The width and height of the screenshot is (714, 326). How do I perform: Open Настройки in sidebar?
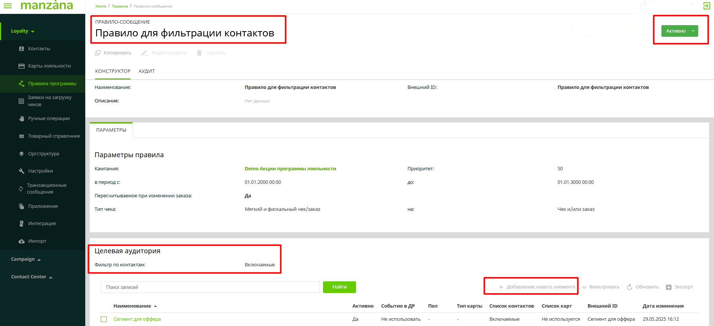coord(41,171)
